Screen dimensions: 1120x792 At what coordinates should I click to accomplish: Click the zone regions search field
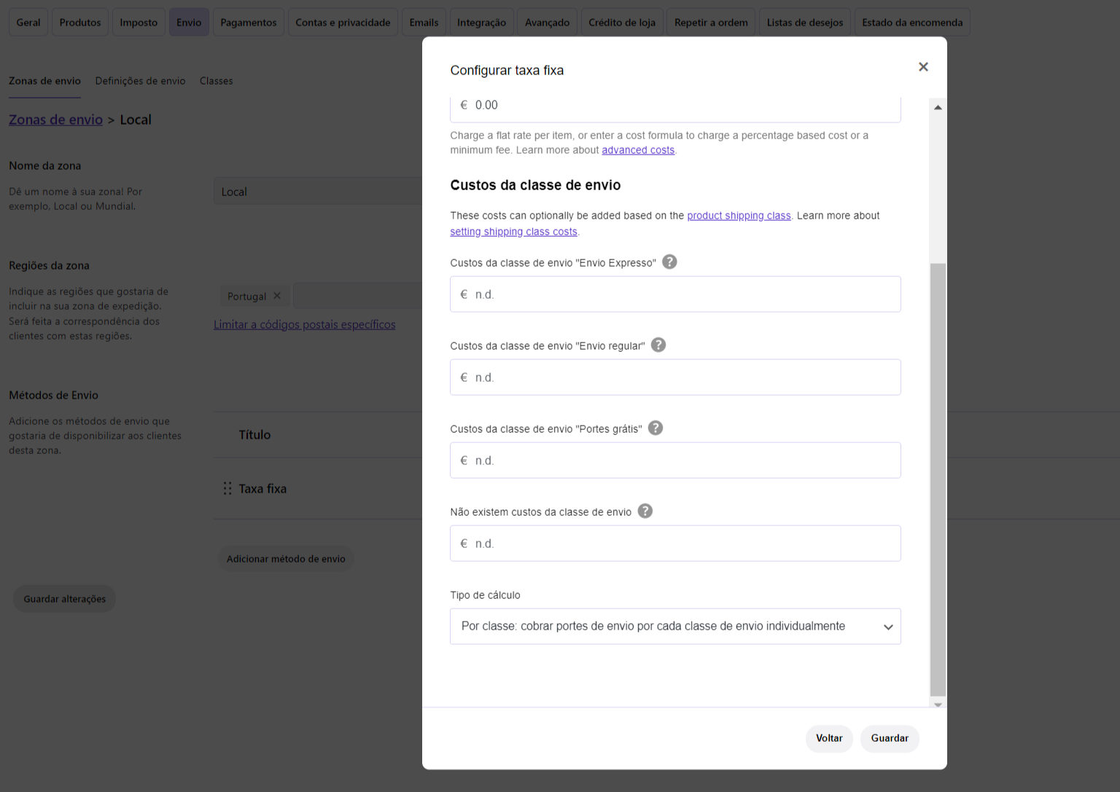tap(357, 296)
